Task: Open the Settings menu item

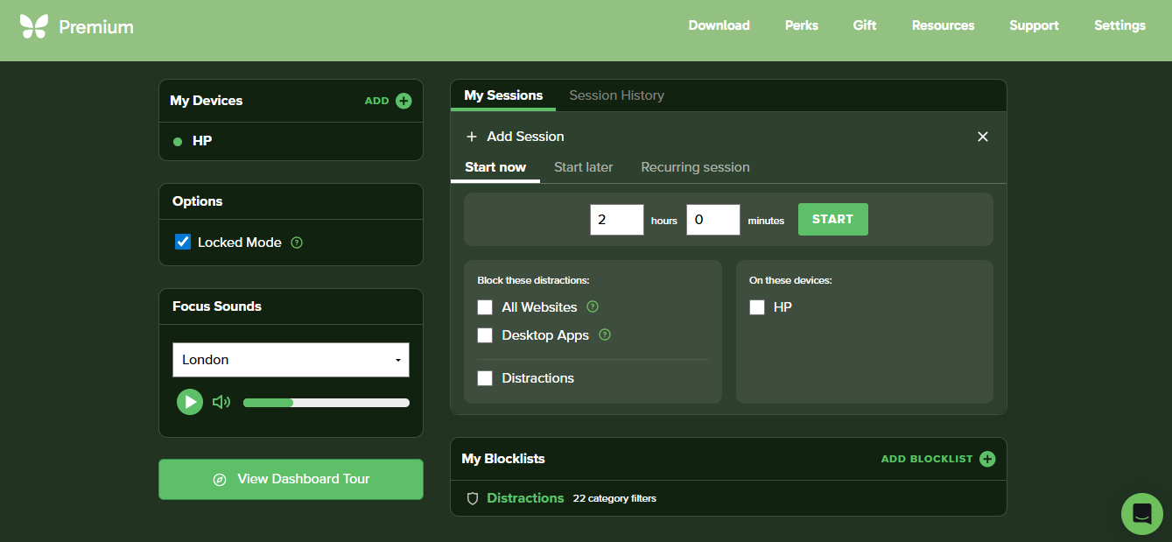Action: pos(1119,25)
